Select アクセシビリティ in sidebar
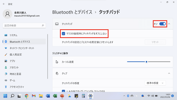177x100 pixels. (24, 87)
